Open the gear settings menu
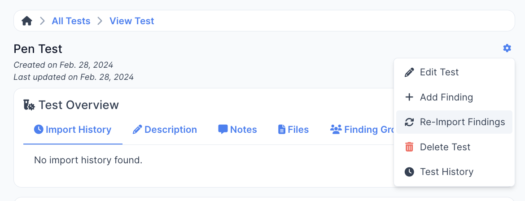This screenshot has height=201, width=525. pos(507,48)
